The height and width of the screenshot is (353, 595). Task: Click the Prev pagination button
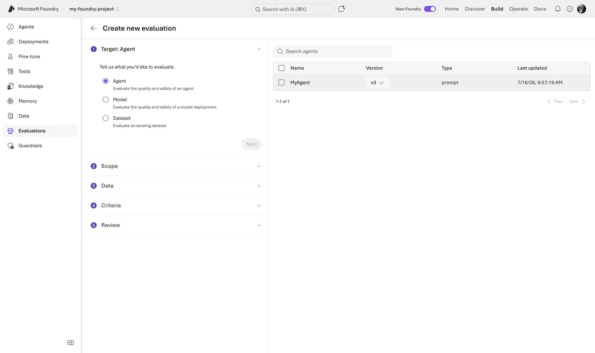pyautogui.click(x=555, y=101)
